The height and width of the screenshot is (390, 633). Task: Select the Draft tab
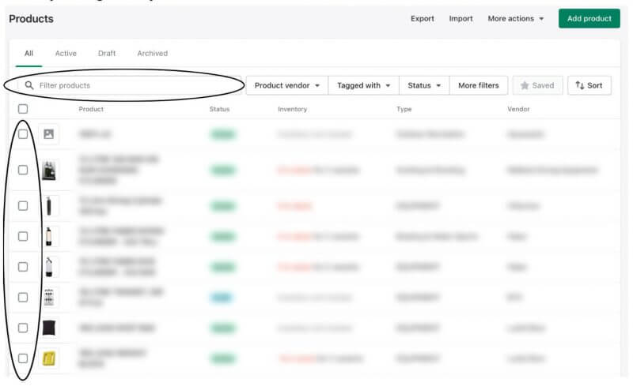[107, 54]
